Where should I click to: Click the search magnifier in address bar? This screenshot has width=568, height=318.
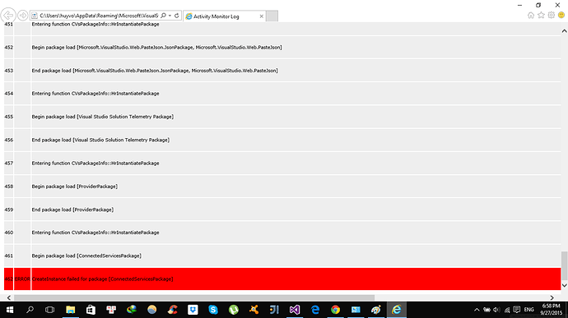point(163,16)
